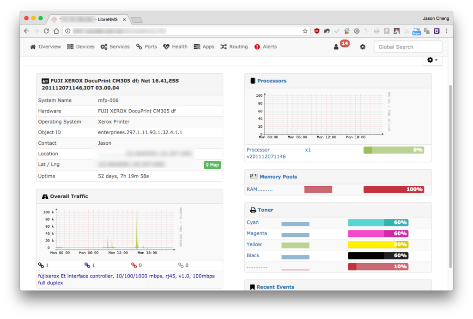Image resolution: width=473 pixels, height=319 pixels.
Task: Go back to the previous browser page
Action: coord(26,31)
